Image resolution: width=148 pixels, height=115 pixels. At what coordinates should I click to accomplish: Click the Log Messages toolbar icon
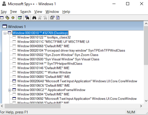pos(20,18)
